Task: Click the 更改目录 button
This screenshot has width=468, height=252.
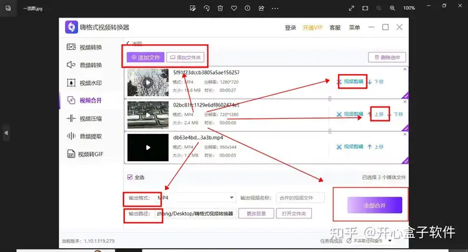Action: 256,214
